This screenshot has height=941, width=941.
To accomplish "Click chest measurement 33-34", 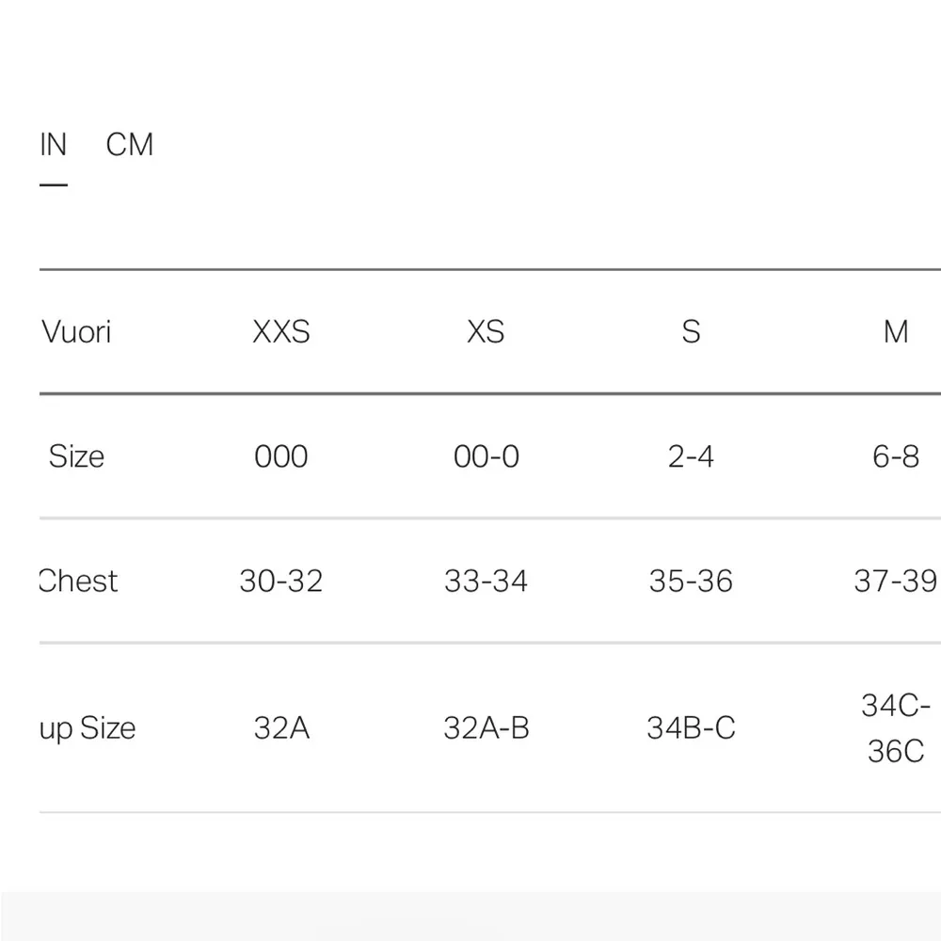I will (x=486, y=581).
